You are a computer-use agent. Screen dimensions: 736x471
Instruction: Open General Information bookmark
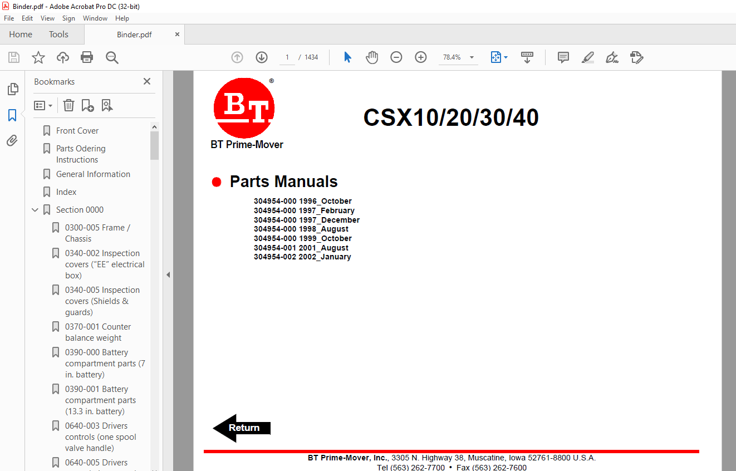pos(93,174)
